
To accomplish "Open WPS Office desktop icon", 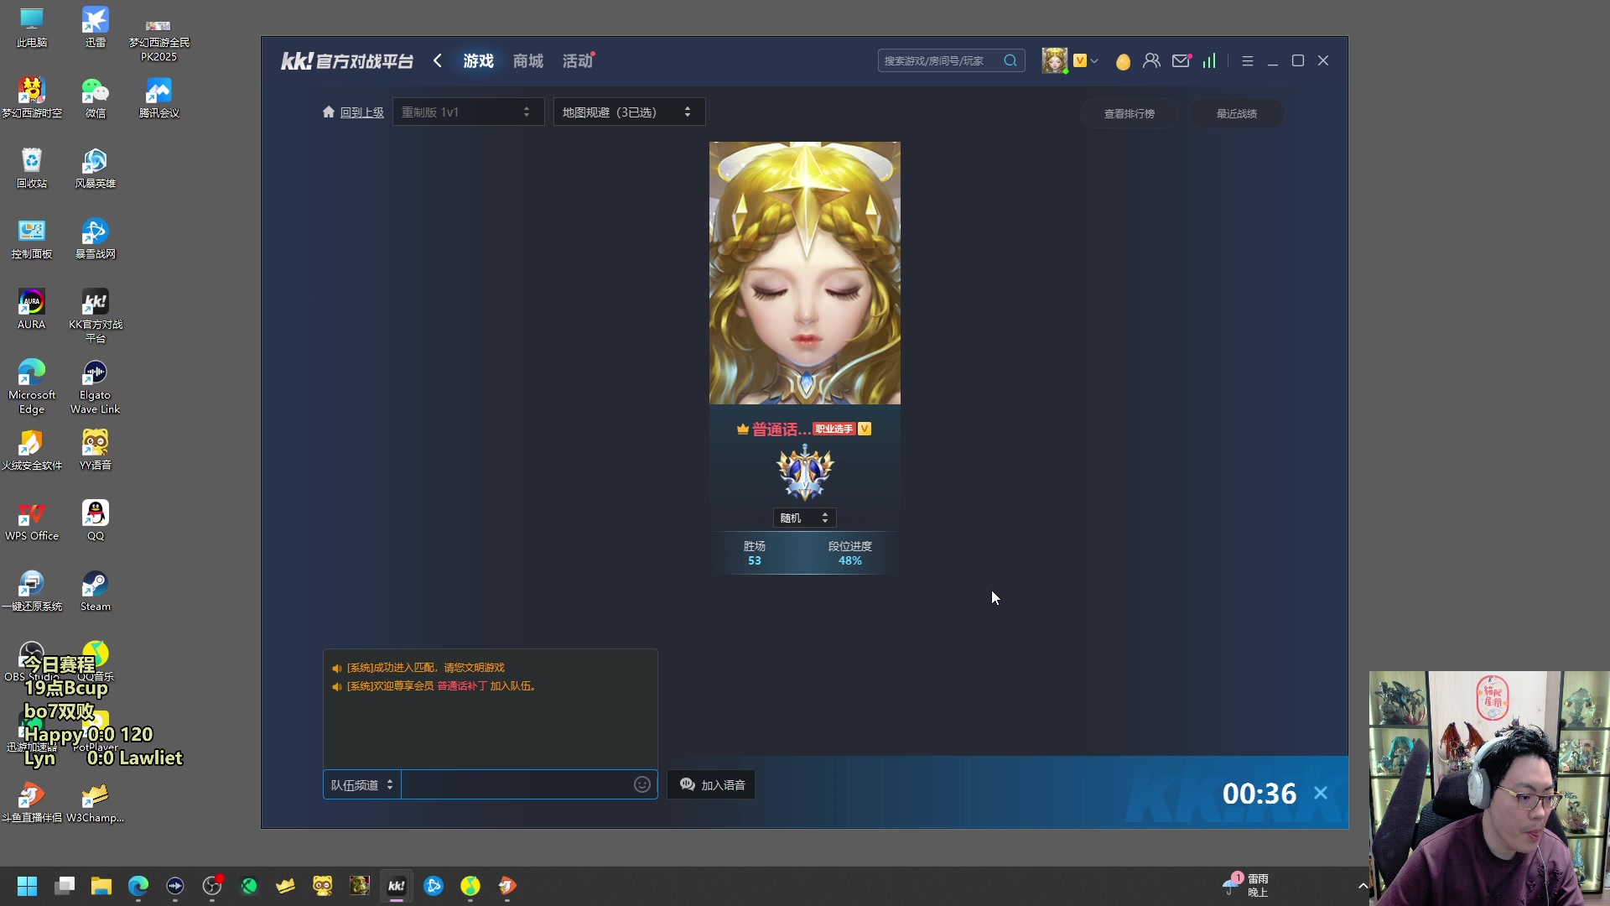I will tap(32, 521).
